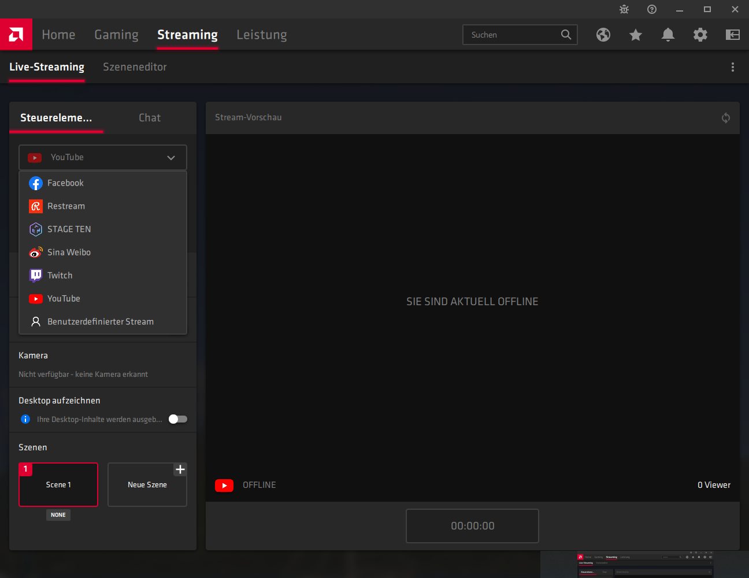Select the Scene 1 thumbnail

58,484
